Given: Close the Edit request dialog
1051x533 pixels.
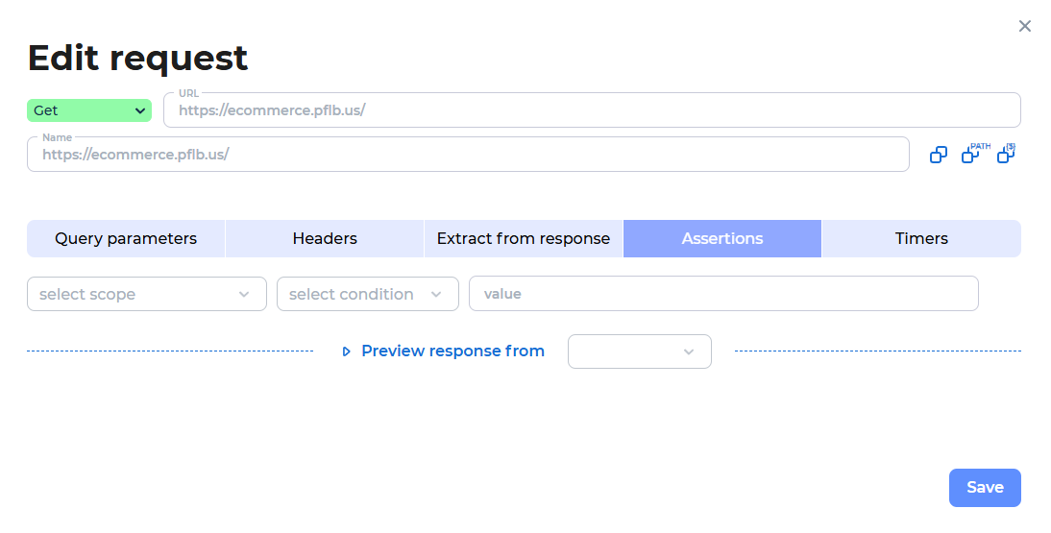Looking at the screenshot, I should pyautogui.click(x=1024, y=26).
